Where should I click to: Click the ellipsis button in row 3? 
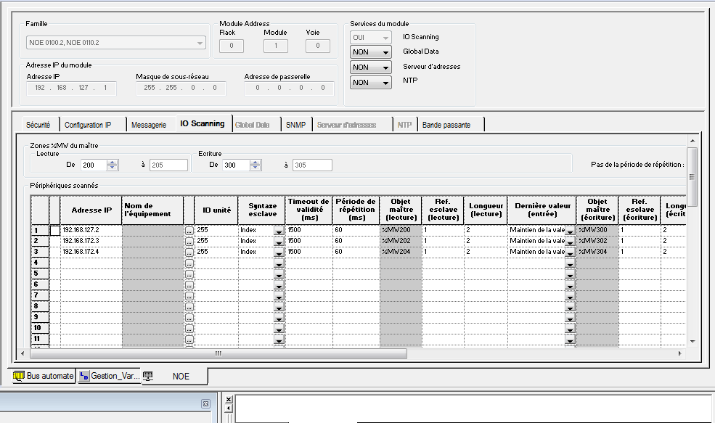[189, 252]
